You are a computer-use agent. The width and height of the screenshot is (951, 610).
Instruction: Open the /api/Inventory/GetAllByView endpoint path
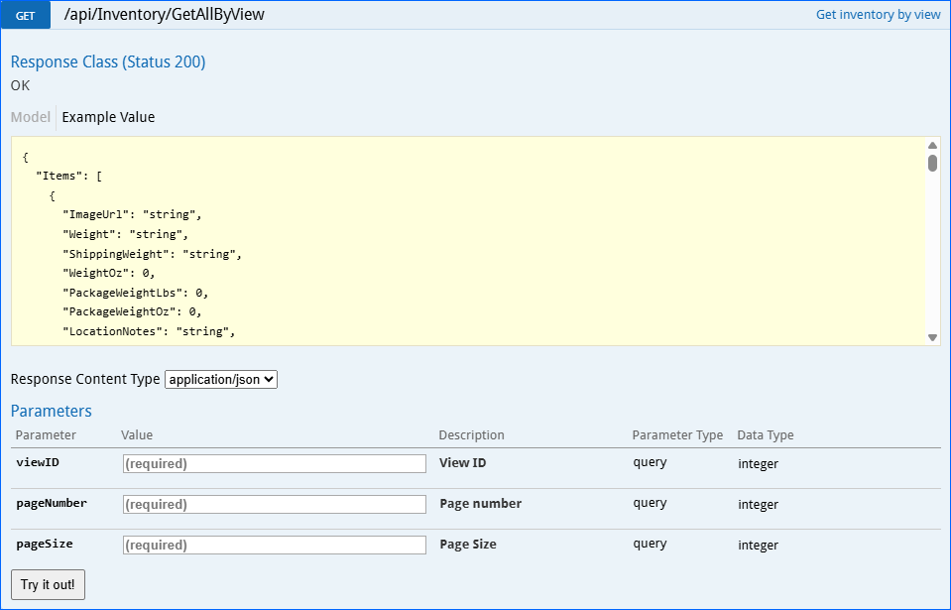[165, 15]
